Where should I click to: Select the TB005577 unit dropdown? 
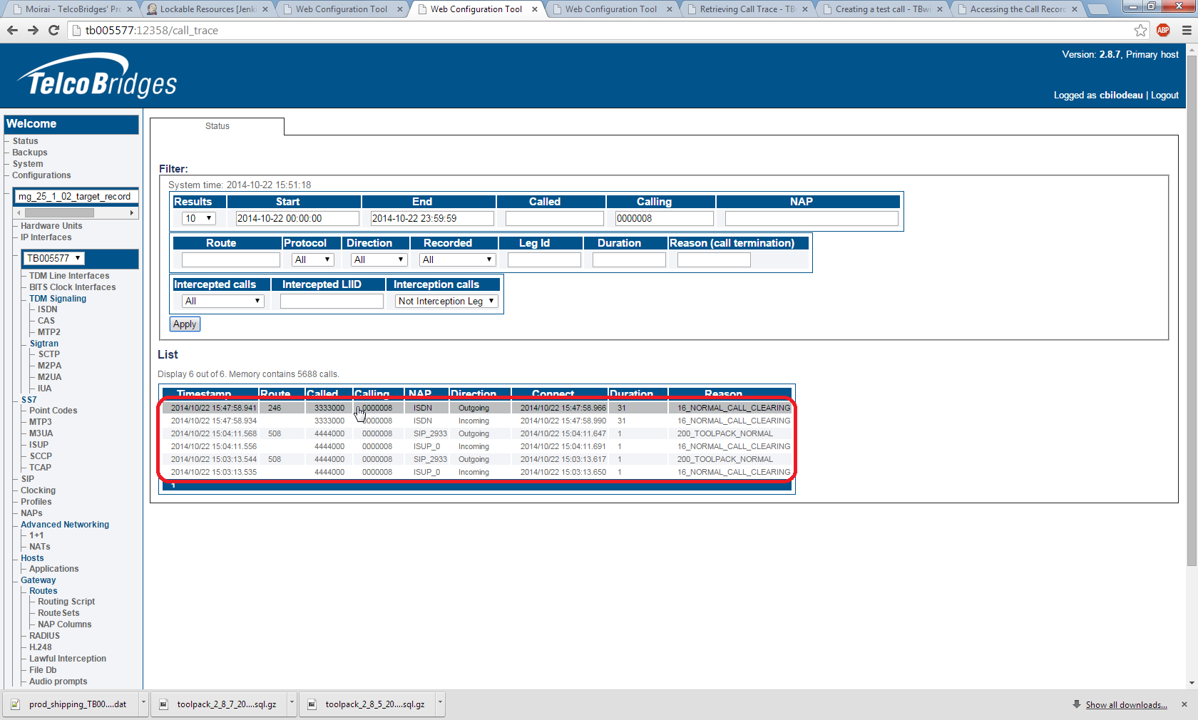pos(54,258)
